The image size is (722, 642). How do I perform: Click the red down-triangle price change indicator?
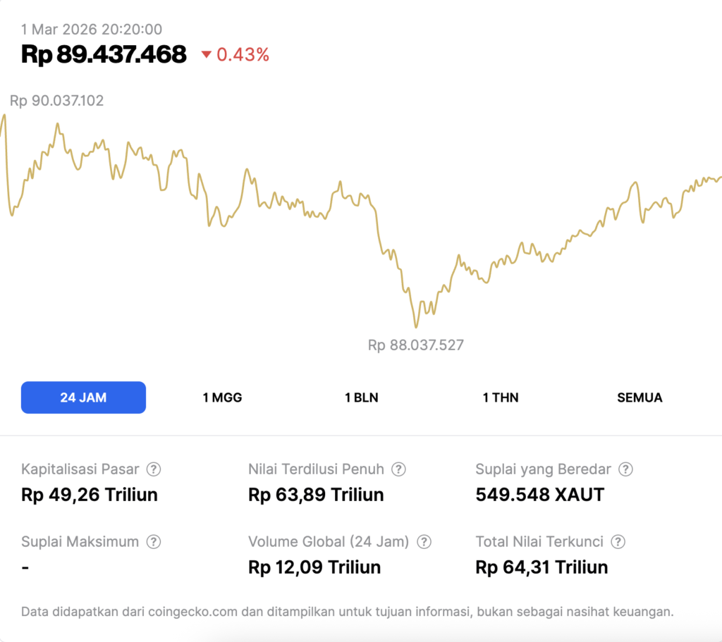(x=207, y=55)
